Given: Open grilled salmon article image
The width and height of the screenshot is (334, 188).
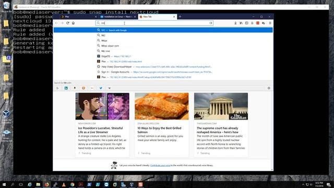Looking at the screenshot, I should (162, 106).
